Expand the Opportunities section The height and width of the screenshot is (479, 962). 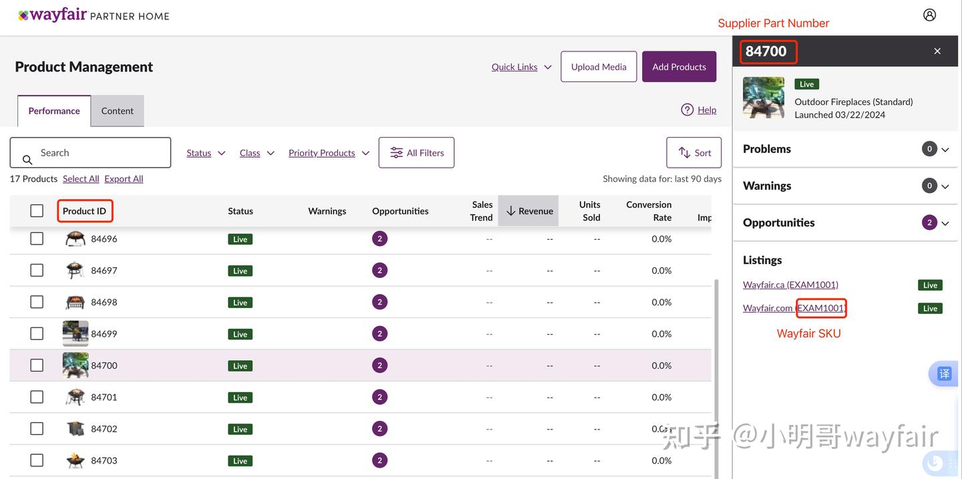(x=945, y=222)
